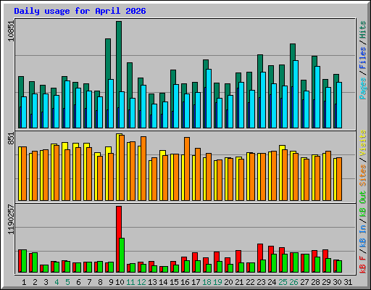This screenshot has width=371, height=290.
Task: Click the cyan files bar for day 5
Action: (x=67, y=104)
